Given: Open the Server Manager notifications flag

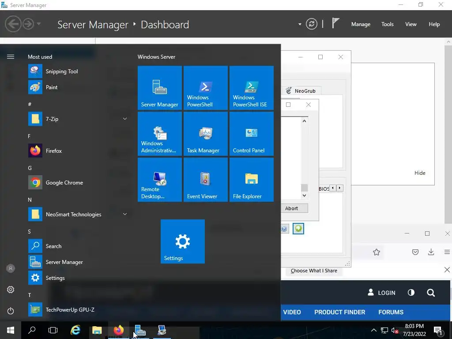Looking at the screenshot, I should [335, 23].
